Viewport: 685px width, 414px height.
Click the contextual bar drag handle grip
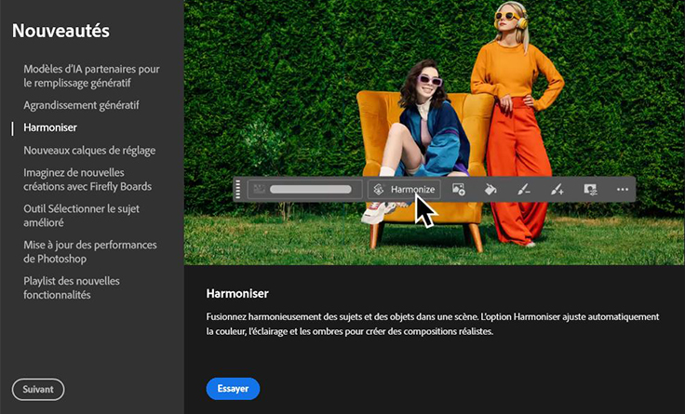(238, 190)
